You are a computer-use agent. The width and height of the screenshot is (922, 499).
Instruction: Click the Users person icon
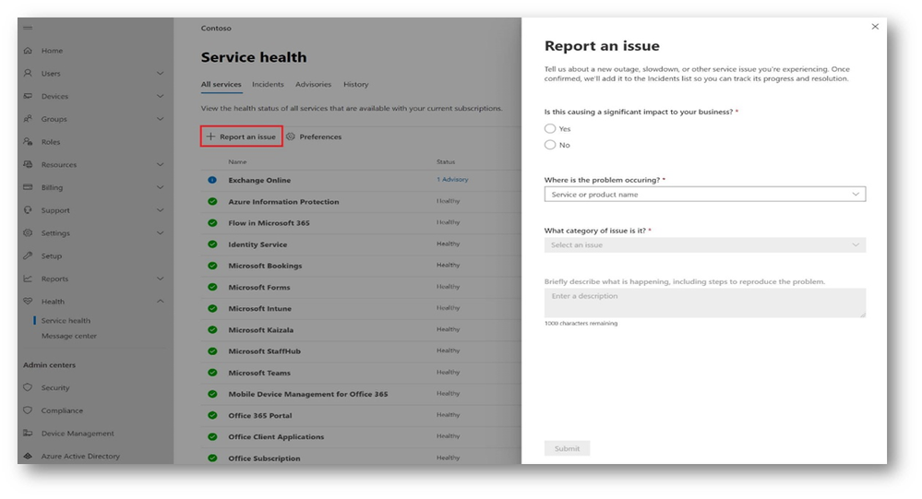point(28,74)
